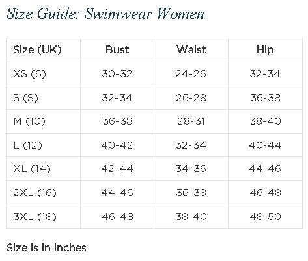Select the 3XL (18) size row label

click(x=35, y=216)
